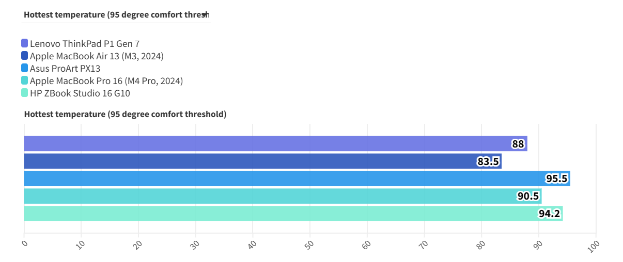The height and width of the screenshot is (262, 623).
Task: Toggle the Apple MacBook Pro 16 legend label
Action: [106, 80]
